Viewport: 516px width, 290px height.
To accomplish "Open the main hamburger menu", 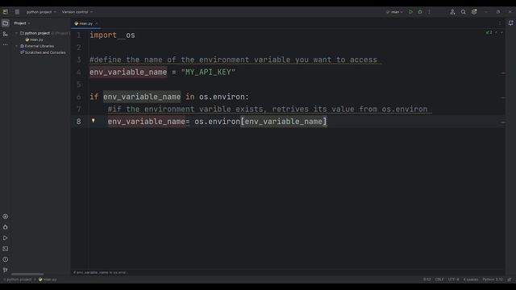I will pos(17,12).
